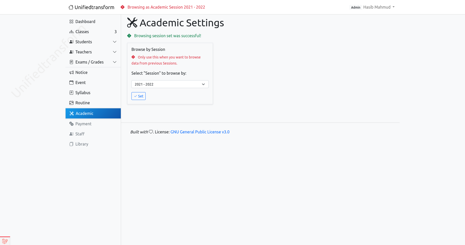Screen dimensions: 465x245
Task: Open the Dashboard menu item
Action: click(x=93, y=22)
